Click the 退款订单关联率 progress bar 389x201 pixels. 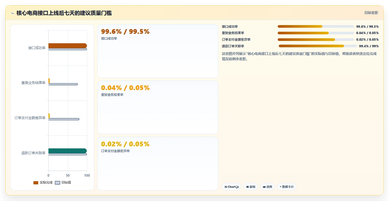point(318,46)
